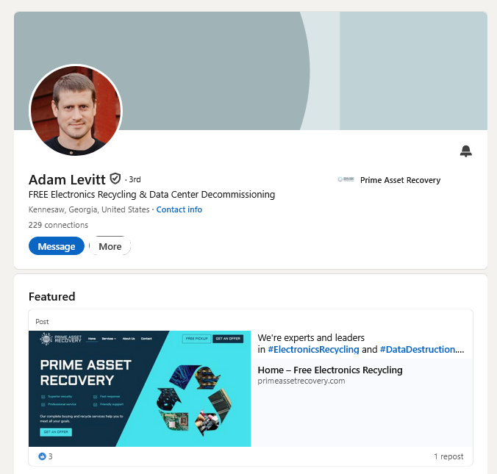The width and height of the screenshot is (497, 474).
Task: Click the Message button
Action: click(57, 246)
